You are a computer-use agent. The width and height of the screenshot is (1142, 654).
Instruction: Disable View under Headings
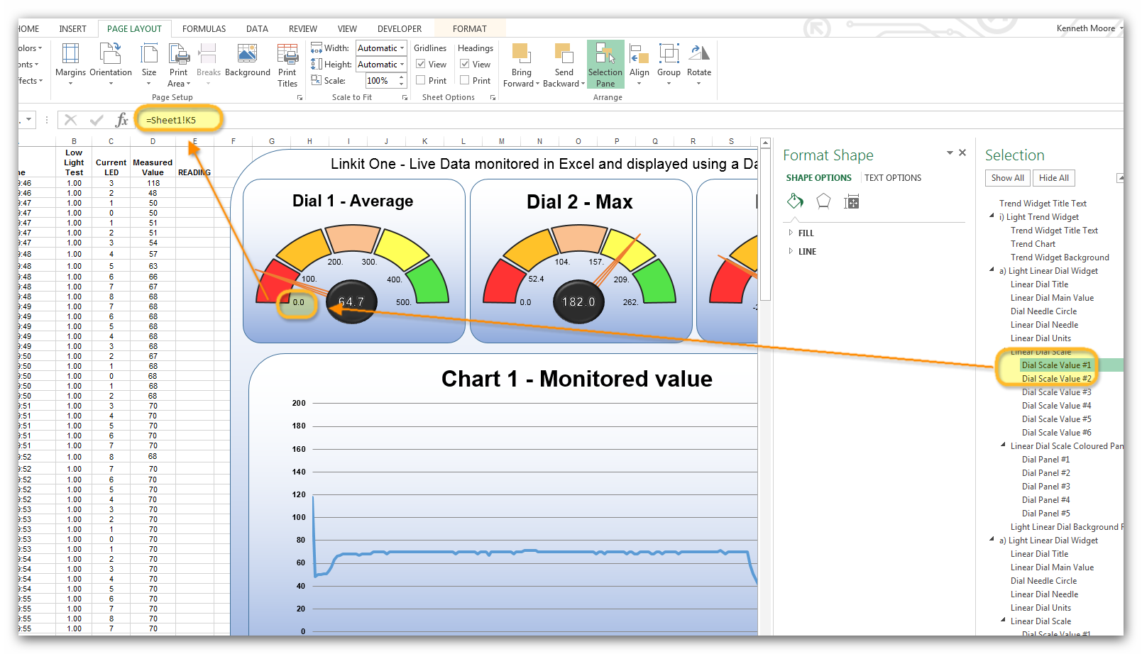point(463,64)
